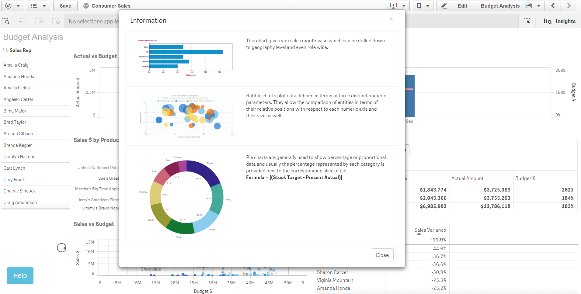
Task: Select Bima Malek sales rep
Action: 35,111
